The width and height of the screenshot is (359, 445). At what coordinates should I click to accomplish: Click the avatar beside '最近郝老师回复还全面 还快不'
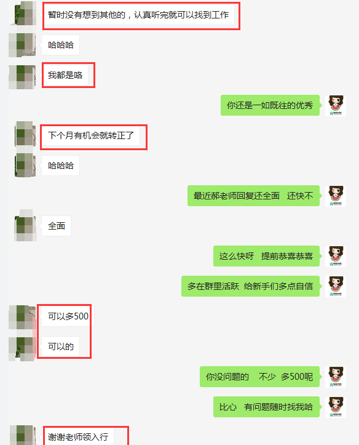[336, 196]
